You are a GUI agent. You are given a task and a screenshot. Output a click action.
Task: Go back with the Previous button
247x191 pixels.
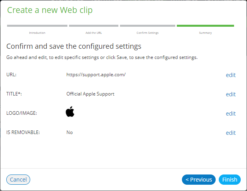pos(199,180)
